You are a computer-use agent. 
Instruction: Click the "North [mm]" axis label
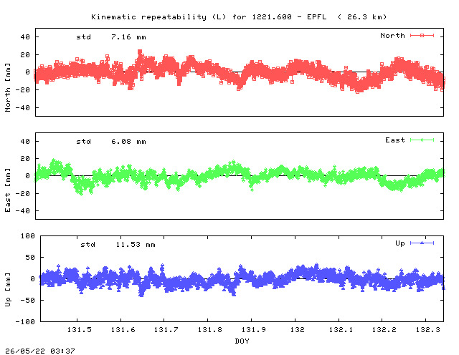coord(8,87)
